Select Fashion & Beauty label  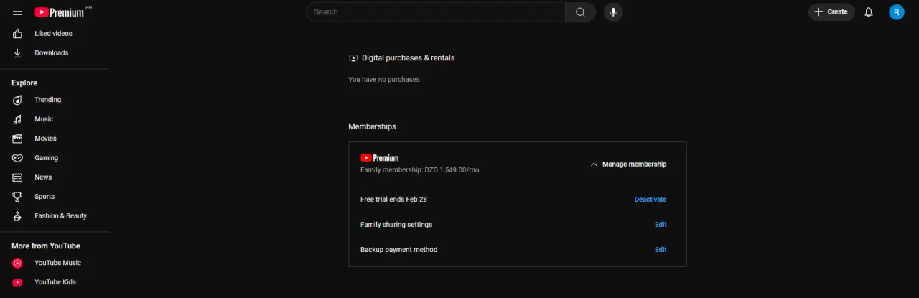(61, 216)
